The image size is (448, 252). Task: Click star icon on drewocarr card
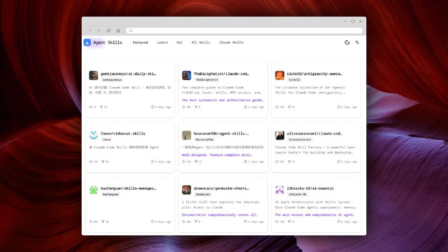(x=184, y=222)
